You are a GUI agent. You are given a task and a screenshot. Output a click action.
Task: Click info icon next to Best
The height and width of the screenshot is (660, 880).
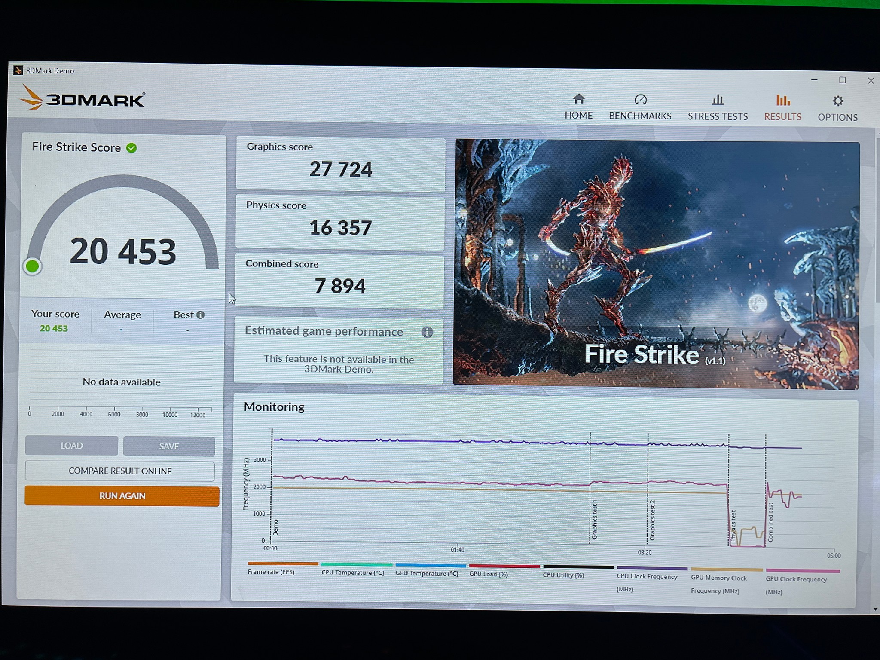coord(201,315)
